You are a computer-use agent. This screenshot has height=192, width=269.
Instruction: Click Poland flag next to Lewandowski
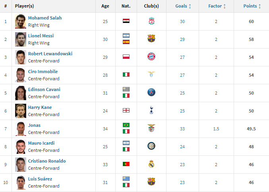pos(126,57)
